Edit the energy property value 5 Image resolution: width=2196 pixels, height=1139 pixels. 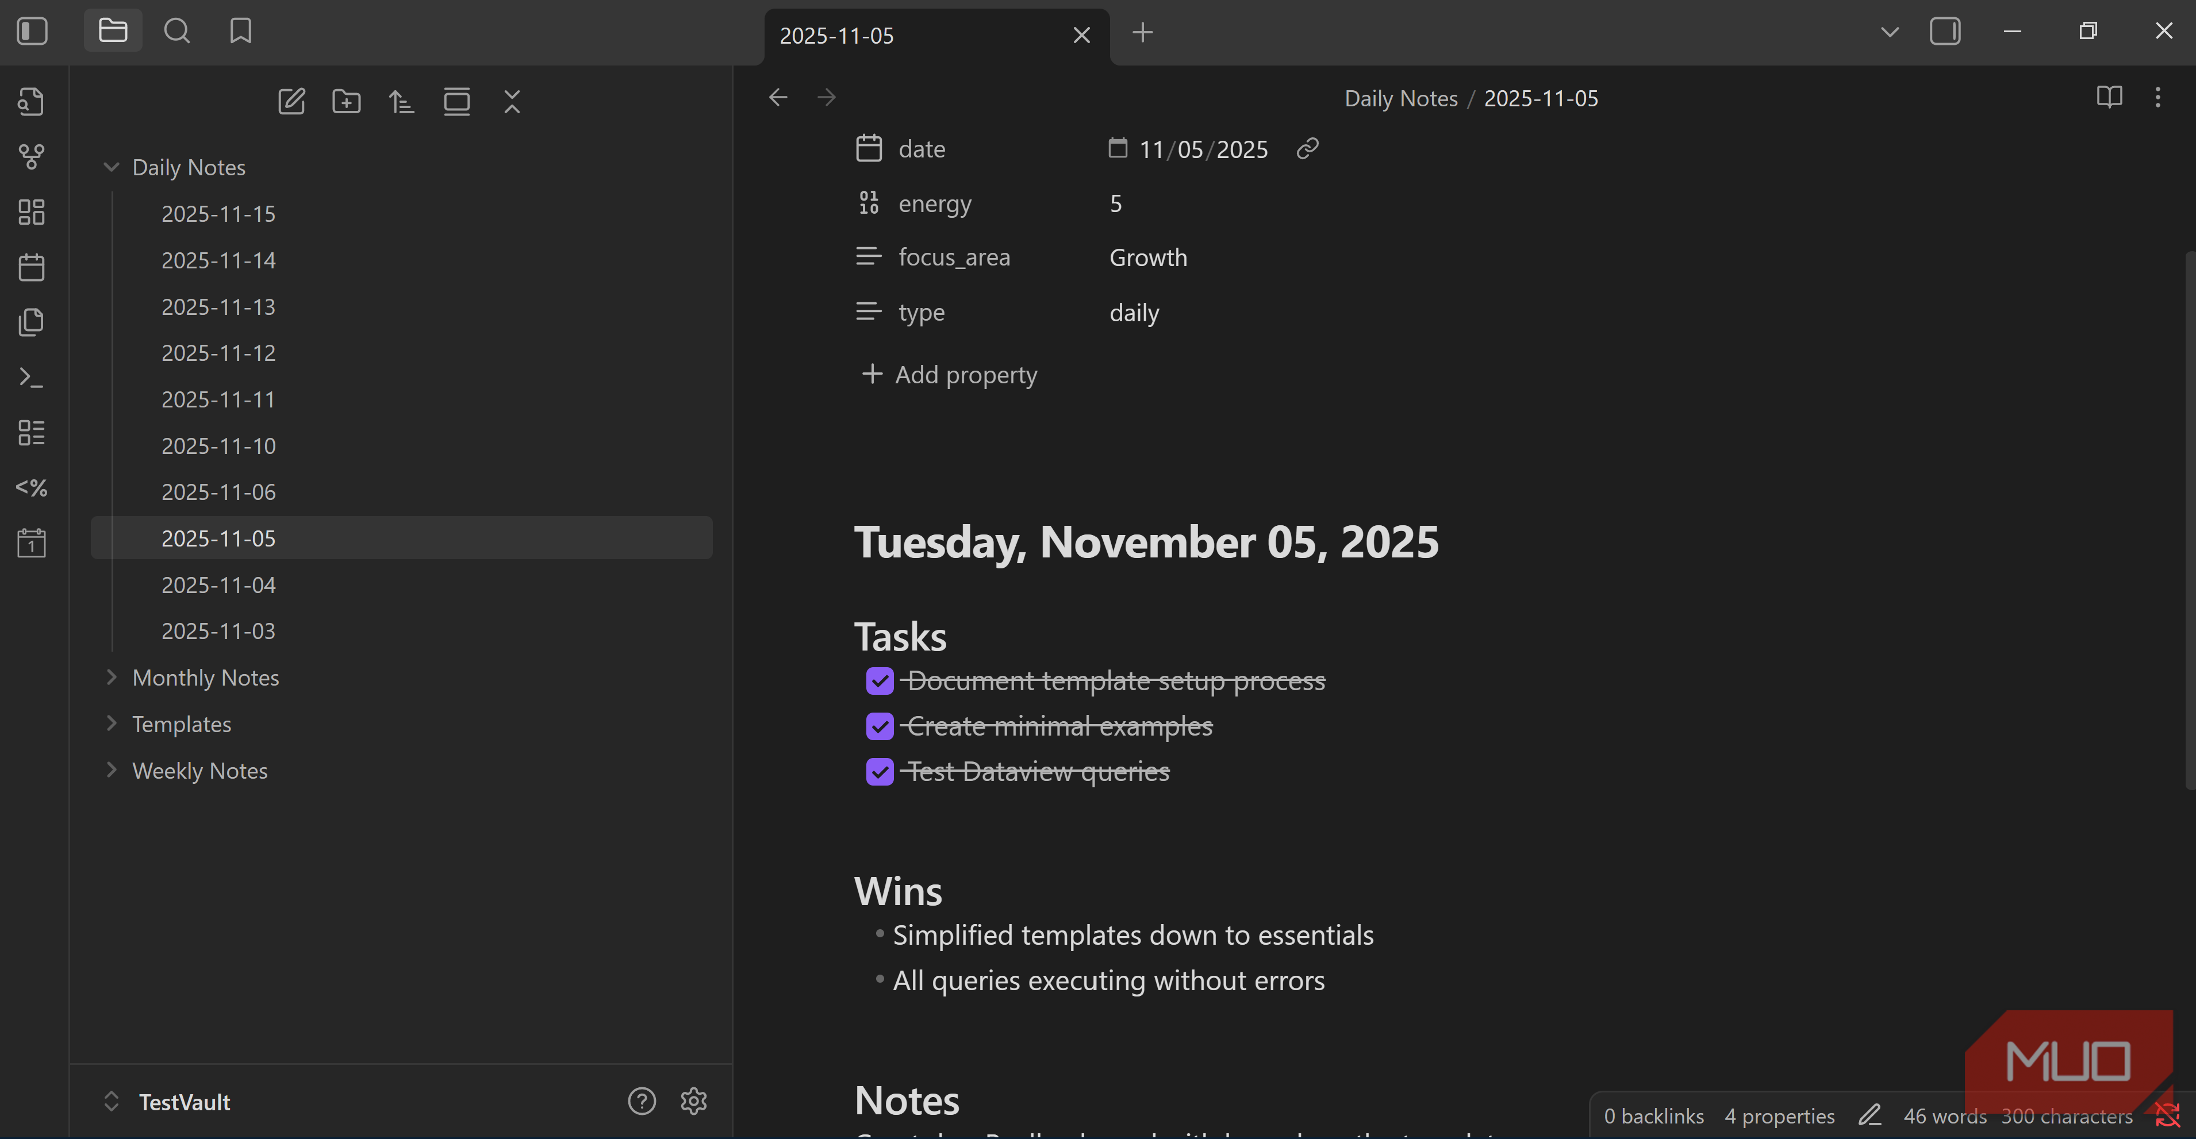[1115, 203]
